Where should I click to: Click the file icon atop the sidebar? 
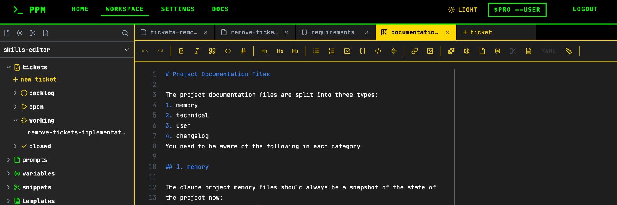point(7,33)
